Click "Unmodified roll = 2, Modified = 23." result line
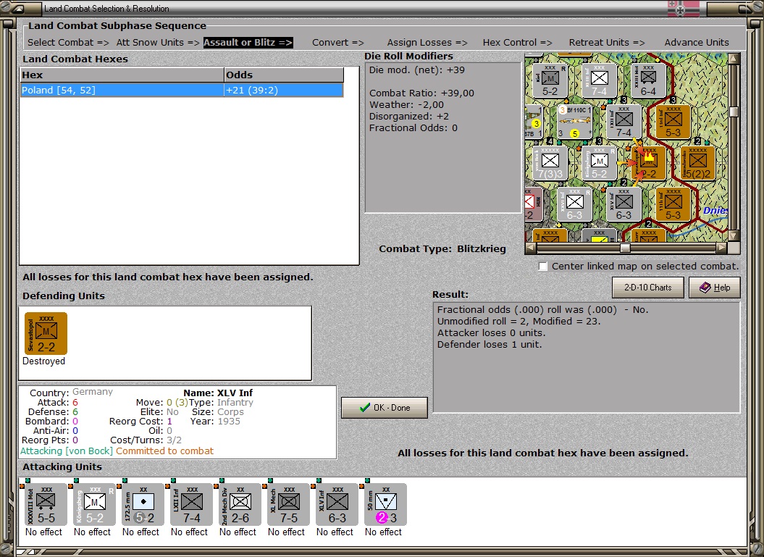 coord(519,321)
